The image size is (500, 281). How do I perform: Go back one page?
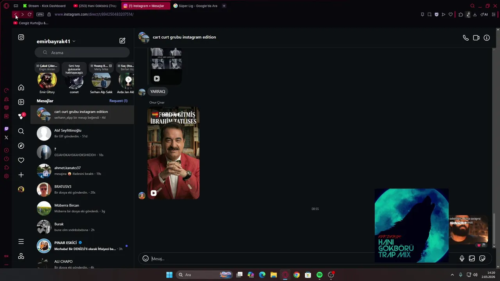[x=15, y=14]
